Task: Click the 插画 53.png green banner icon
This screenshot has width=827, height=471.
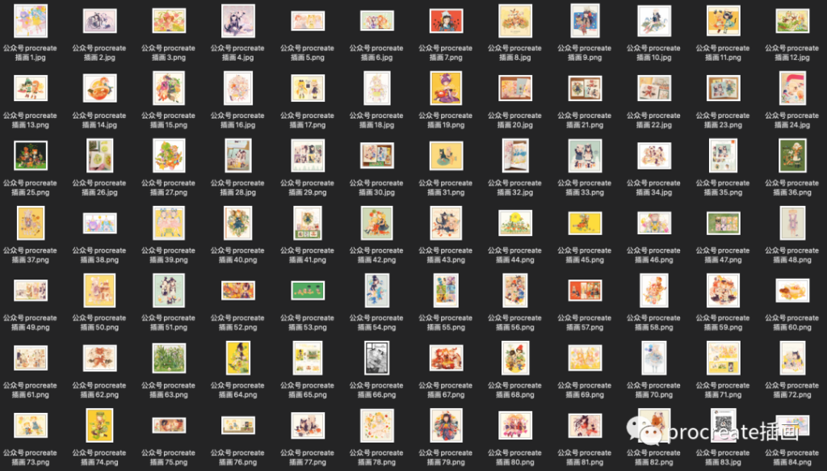Action: pos(307,290)
